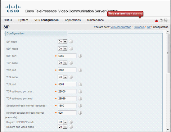Screen dimensions: 171x132
Task: Follow the Protocols breadcrumb link
Action: click(139, 27)
